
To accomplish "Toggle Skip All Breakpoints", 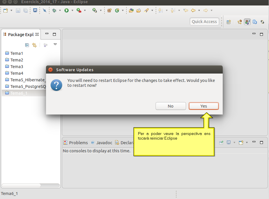I will [x=45, y=10].
